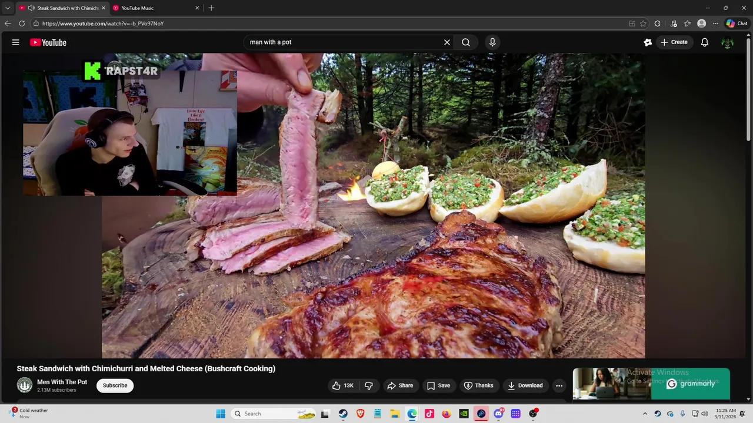Start voice search with the microphone
The image size is (753, 423).
pyautogui.click(x=492, y=42)
